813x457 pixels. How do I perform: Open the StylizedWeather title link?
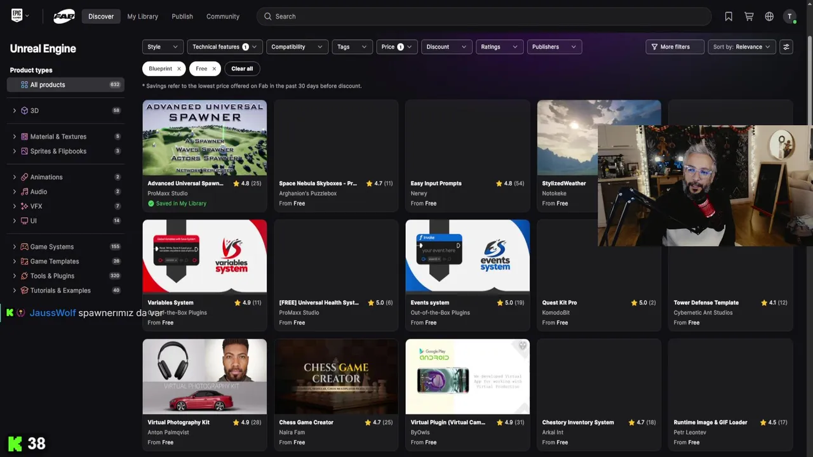point(564,183)
